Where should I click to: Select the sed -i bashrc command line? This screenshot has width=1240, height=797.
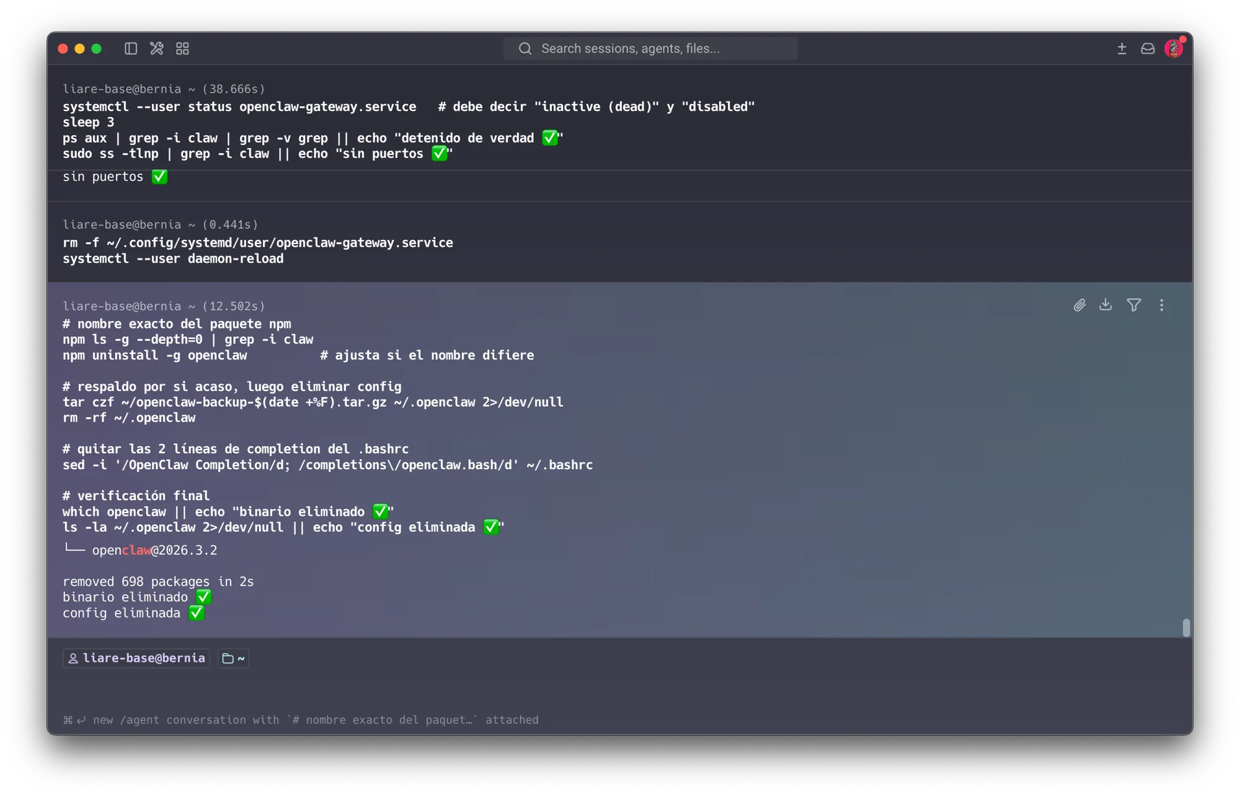pos(327,465)
